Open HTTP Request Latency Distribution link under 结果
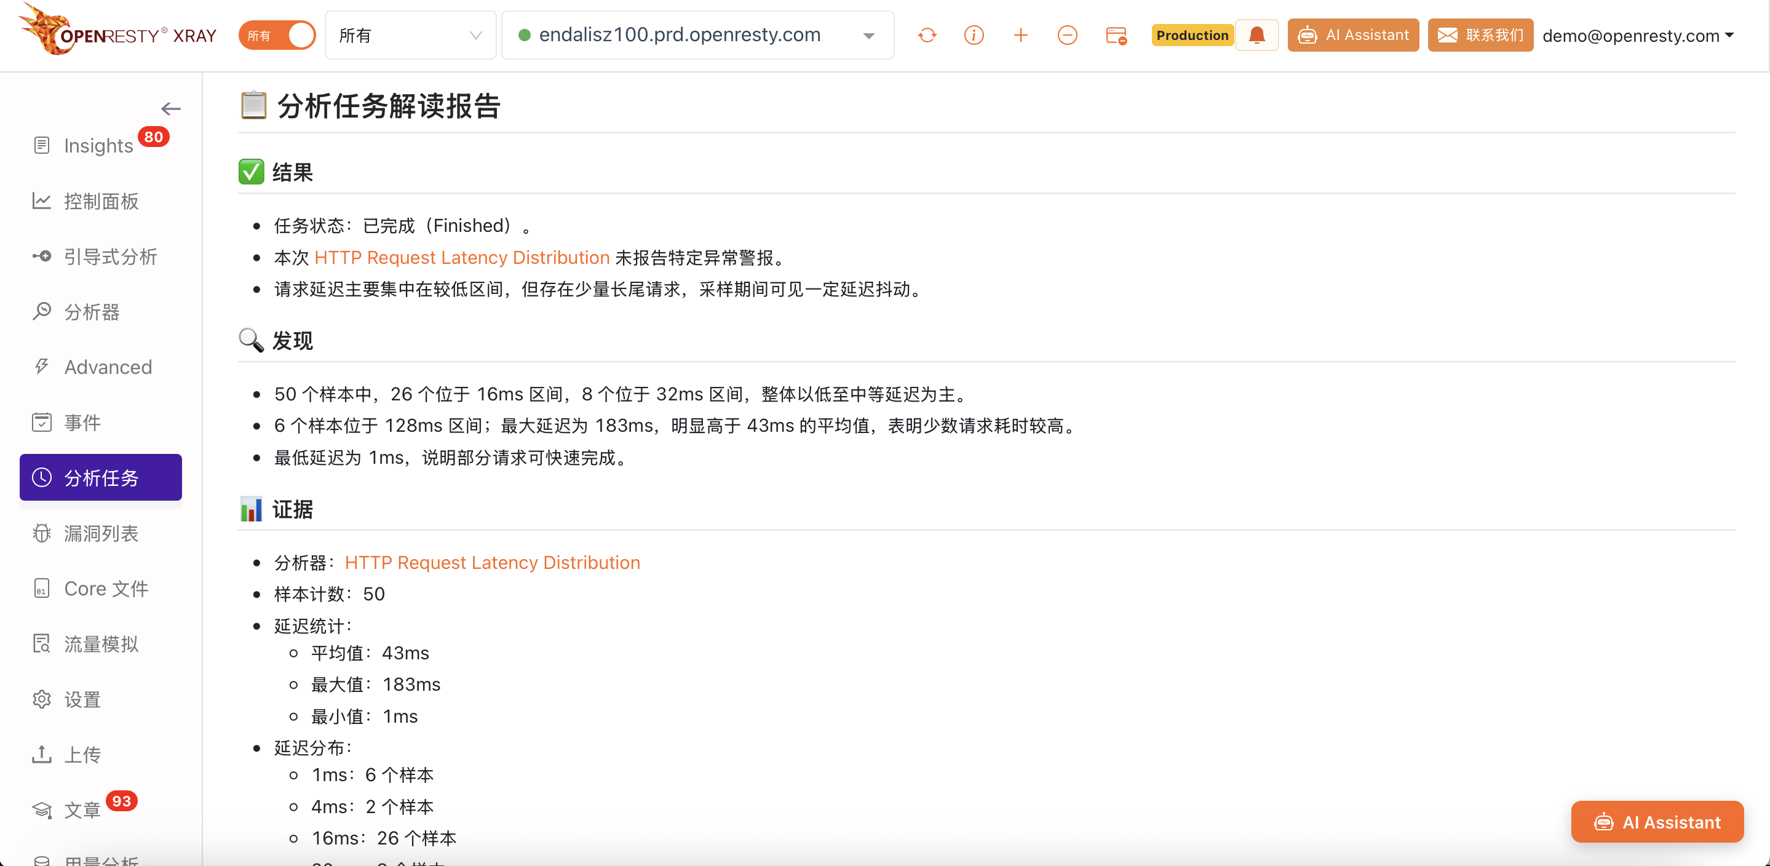The width and height of the screenshot is (1770, 866). coord(462,258)
